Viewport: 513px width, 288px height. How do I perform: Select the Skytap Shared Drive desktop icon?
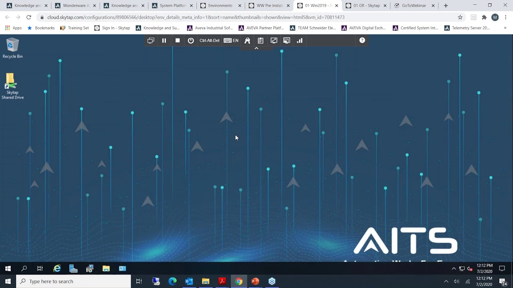12,86
